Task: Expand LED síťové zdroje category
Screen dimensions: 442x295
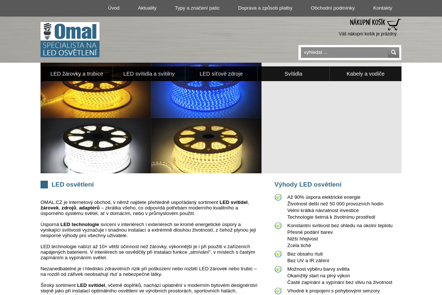Action: pyautogui.click(x=221, y=74)
